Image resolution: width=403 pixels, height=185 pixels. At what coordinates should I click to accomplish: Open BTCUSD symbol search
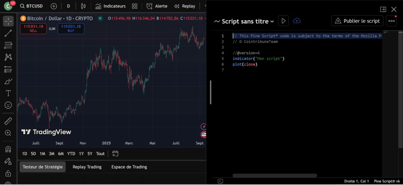[31, 6]
